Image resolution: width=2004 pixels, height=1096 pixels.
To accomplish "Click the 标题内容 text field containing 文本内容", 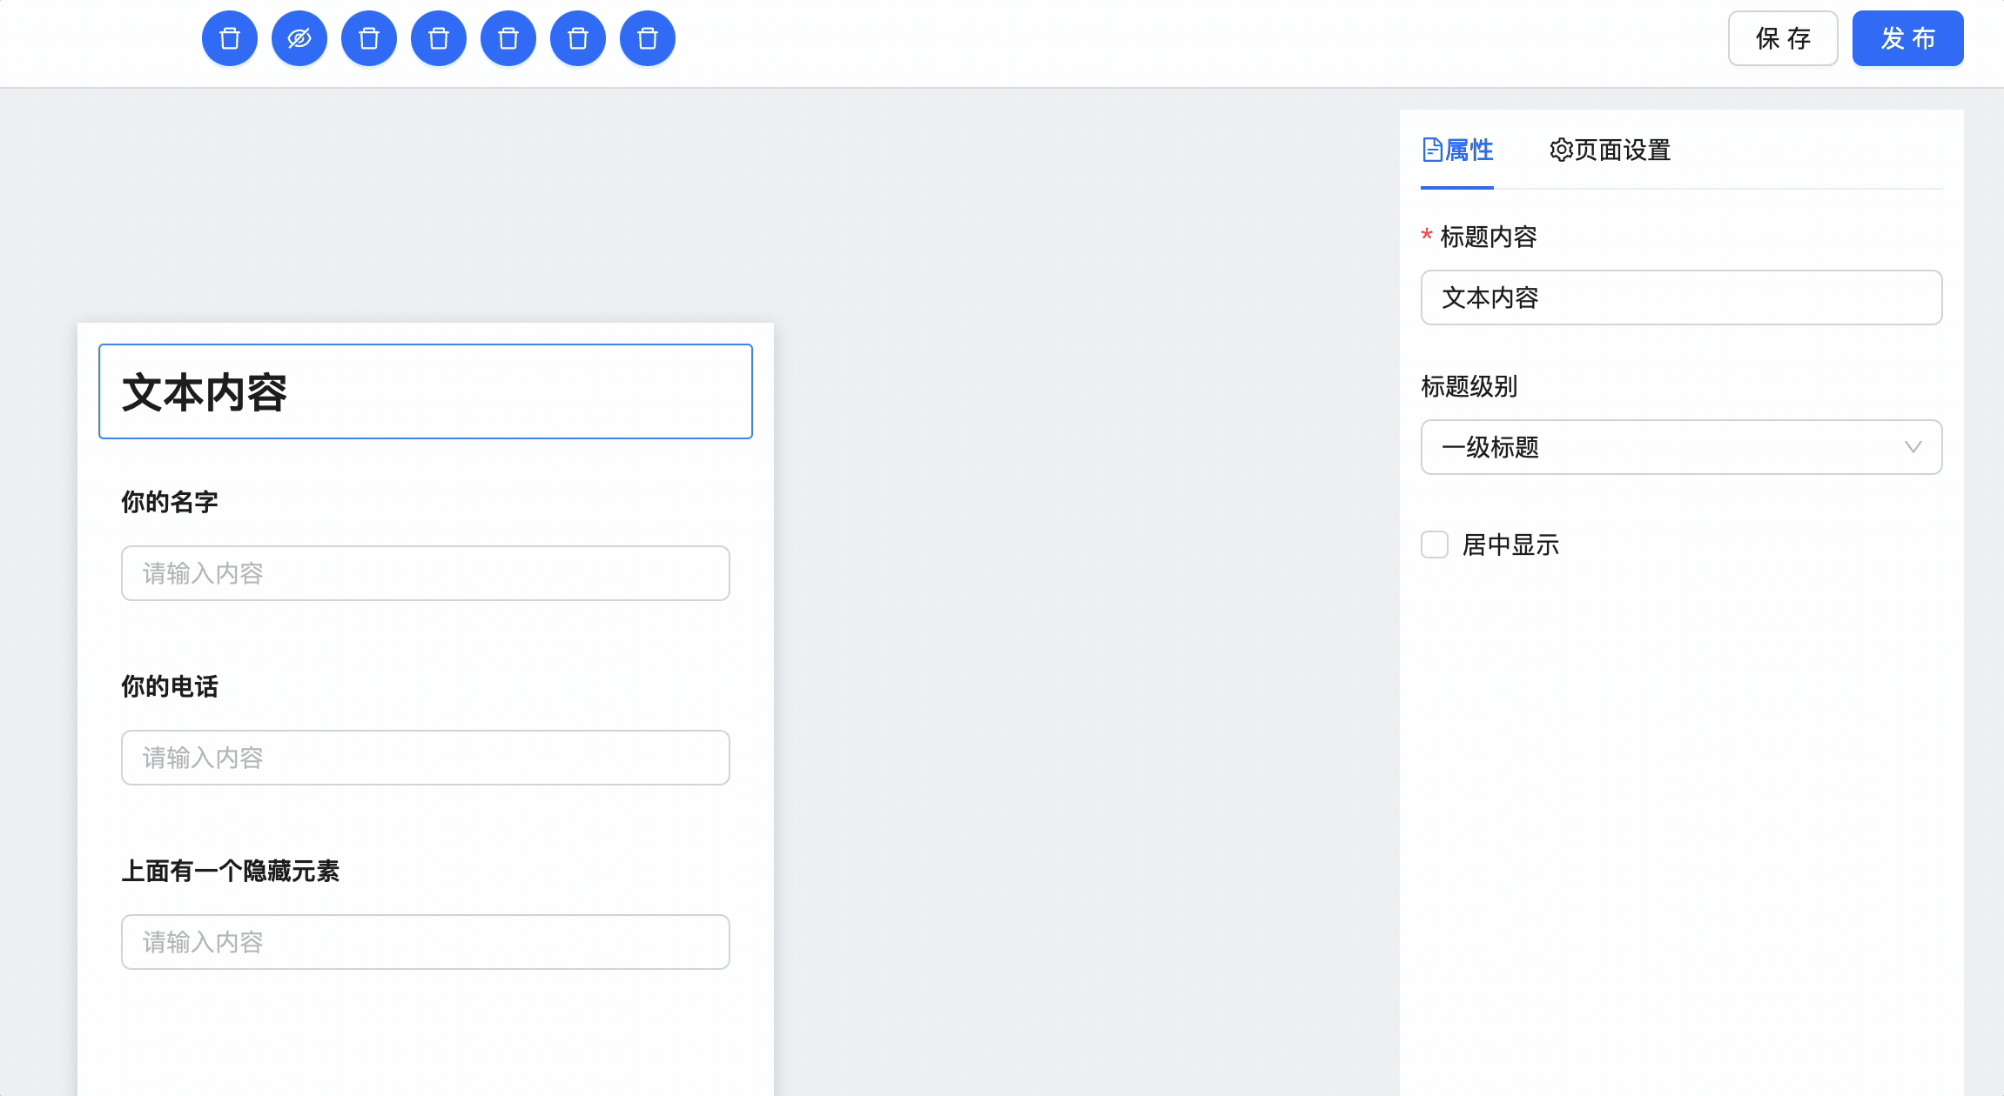I will [1680, 297].
